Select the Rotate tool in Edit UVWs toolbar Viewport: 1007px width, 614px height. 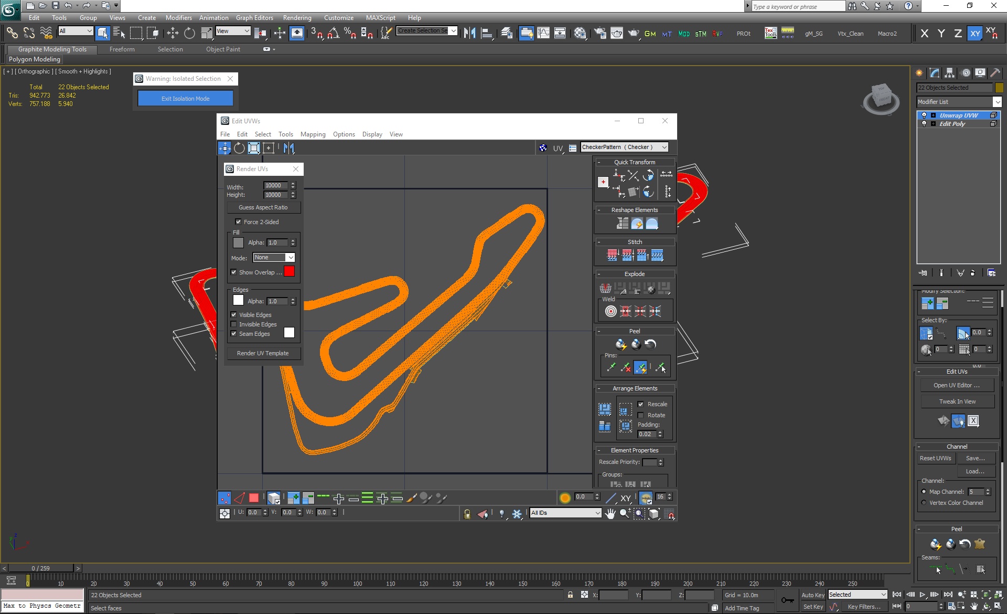coord(239,148)
